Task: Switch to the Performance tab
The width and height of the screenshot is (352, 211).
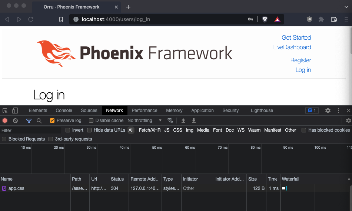Action: pyautogui.click(x=145, y=111)
